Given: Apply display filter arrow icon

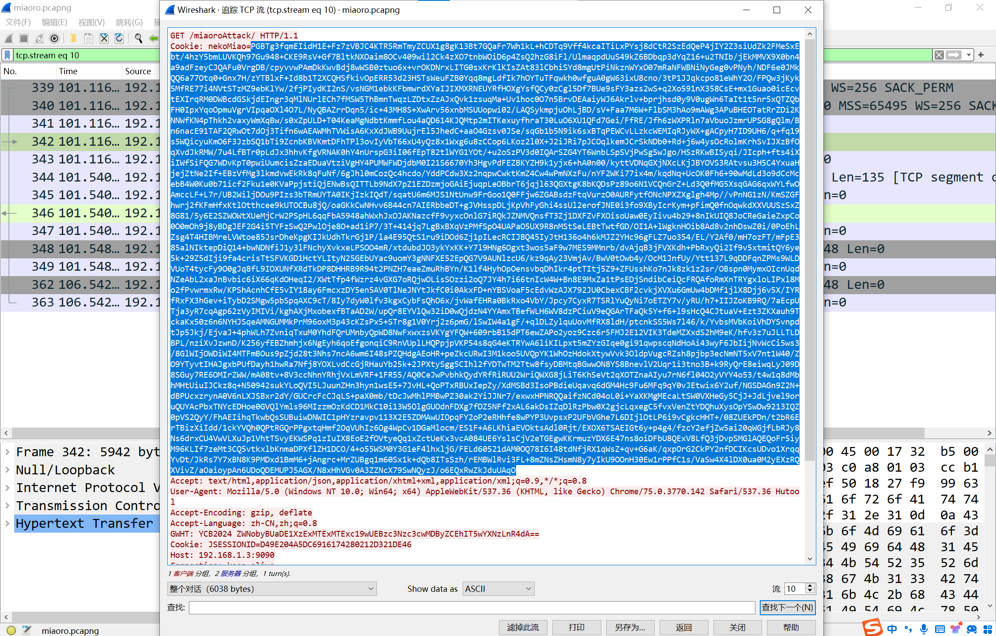Looking at the screenshot, I should [x=954, y=55].
